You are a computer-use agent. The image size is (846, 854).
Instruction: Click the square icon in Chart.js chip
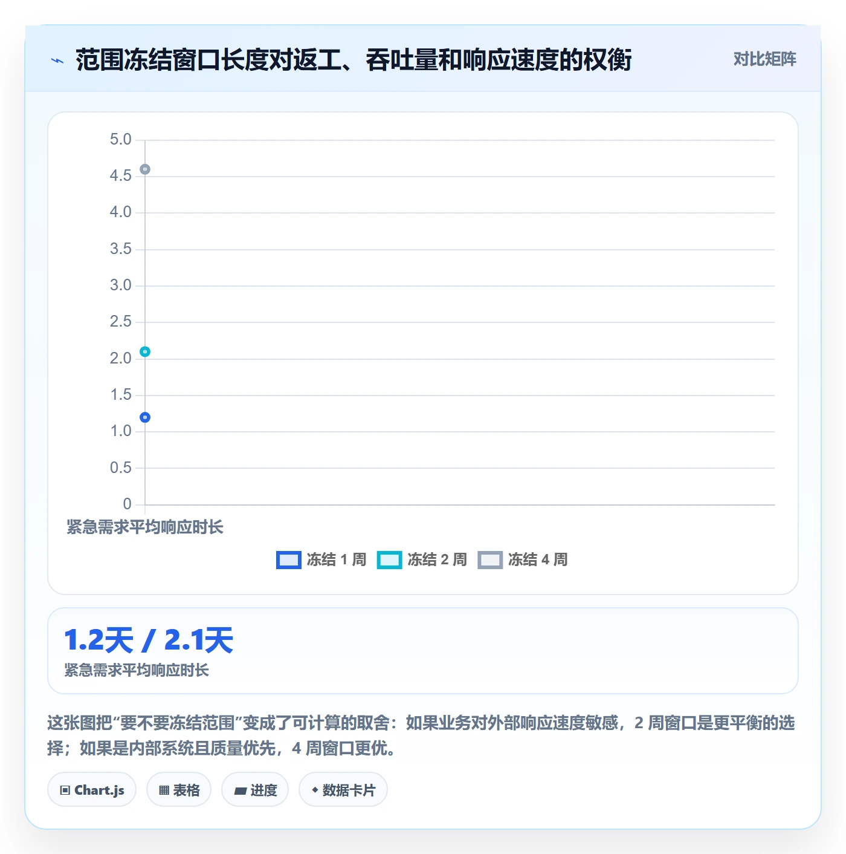[x=65, y=790]
